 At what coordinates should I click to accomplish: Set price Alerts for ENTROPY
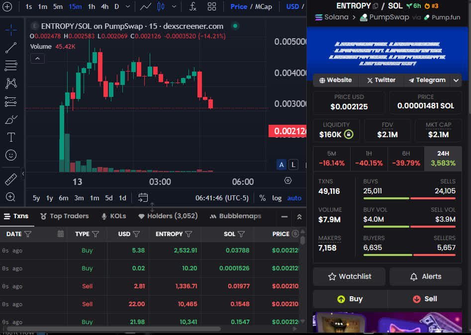tap(426, 276)
